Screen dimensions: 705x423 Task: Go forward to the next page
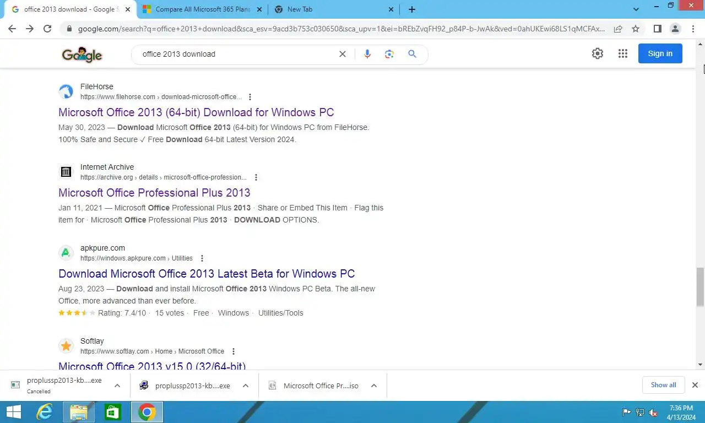(30, 29)
